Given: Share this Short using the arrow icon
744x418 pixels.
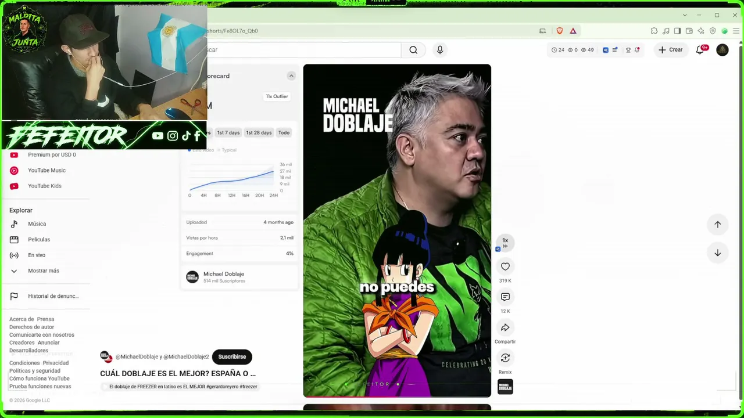Looking at the screenshot, I should [505, 327].
